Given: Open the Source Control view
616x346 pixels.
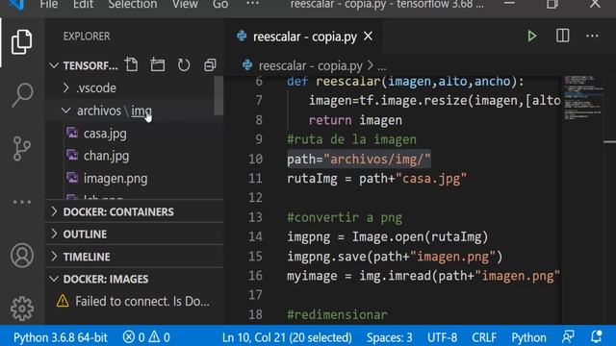Looking at the screenshot, I should pos(21,149).
